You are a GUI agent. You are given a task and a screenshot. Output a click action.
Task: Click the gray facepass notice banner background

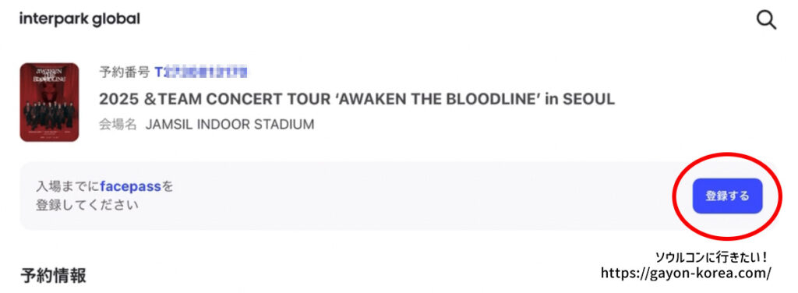point(356,196)
